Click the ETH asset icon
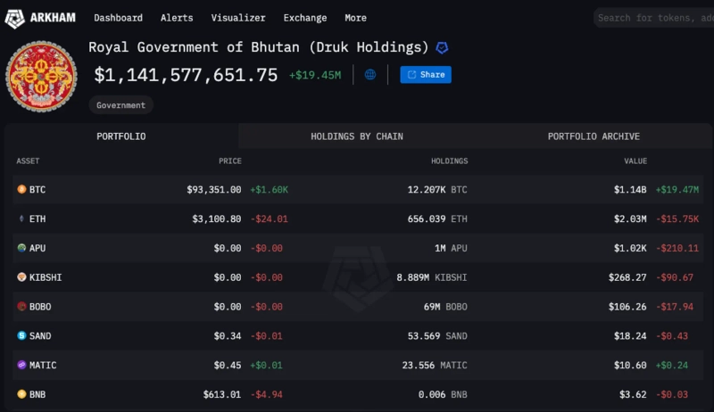This screenshot has width=714, height=412. point(21,218)
